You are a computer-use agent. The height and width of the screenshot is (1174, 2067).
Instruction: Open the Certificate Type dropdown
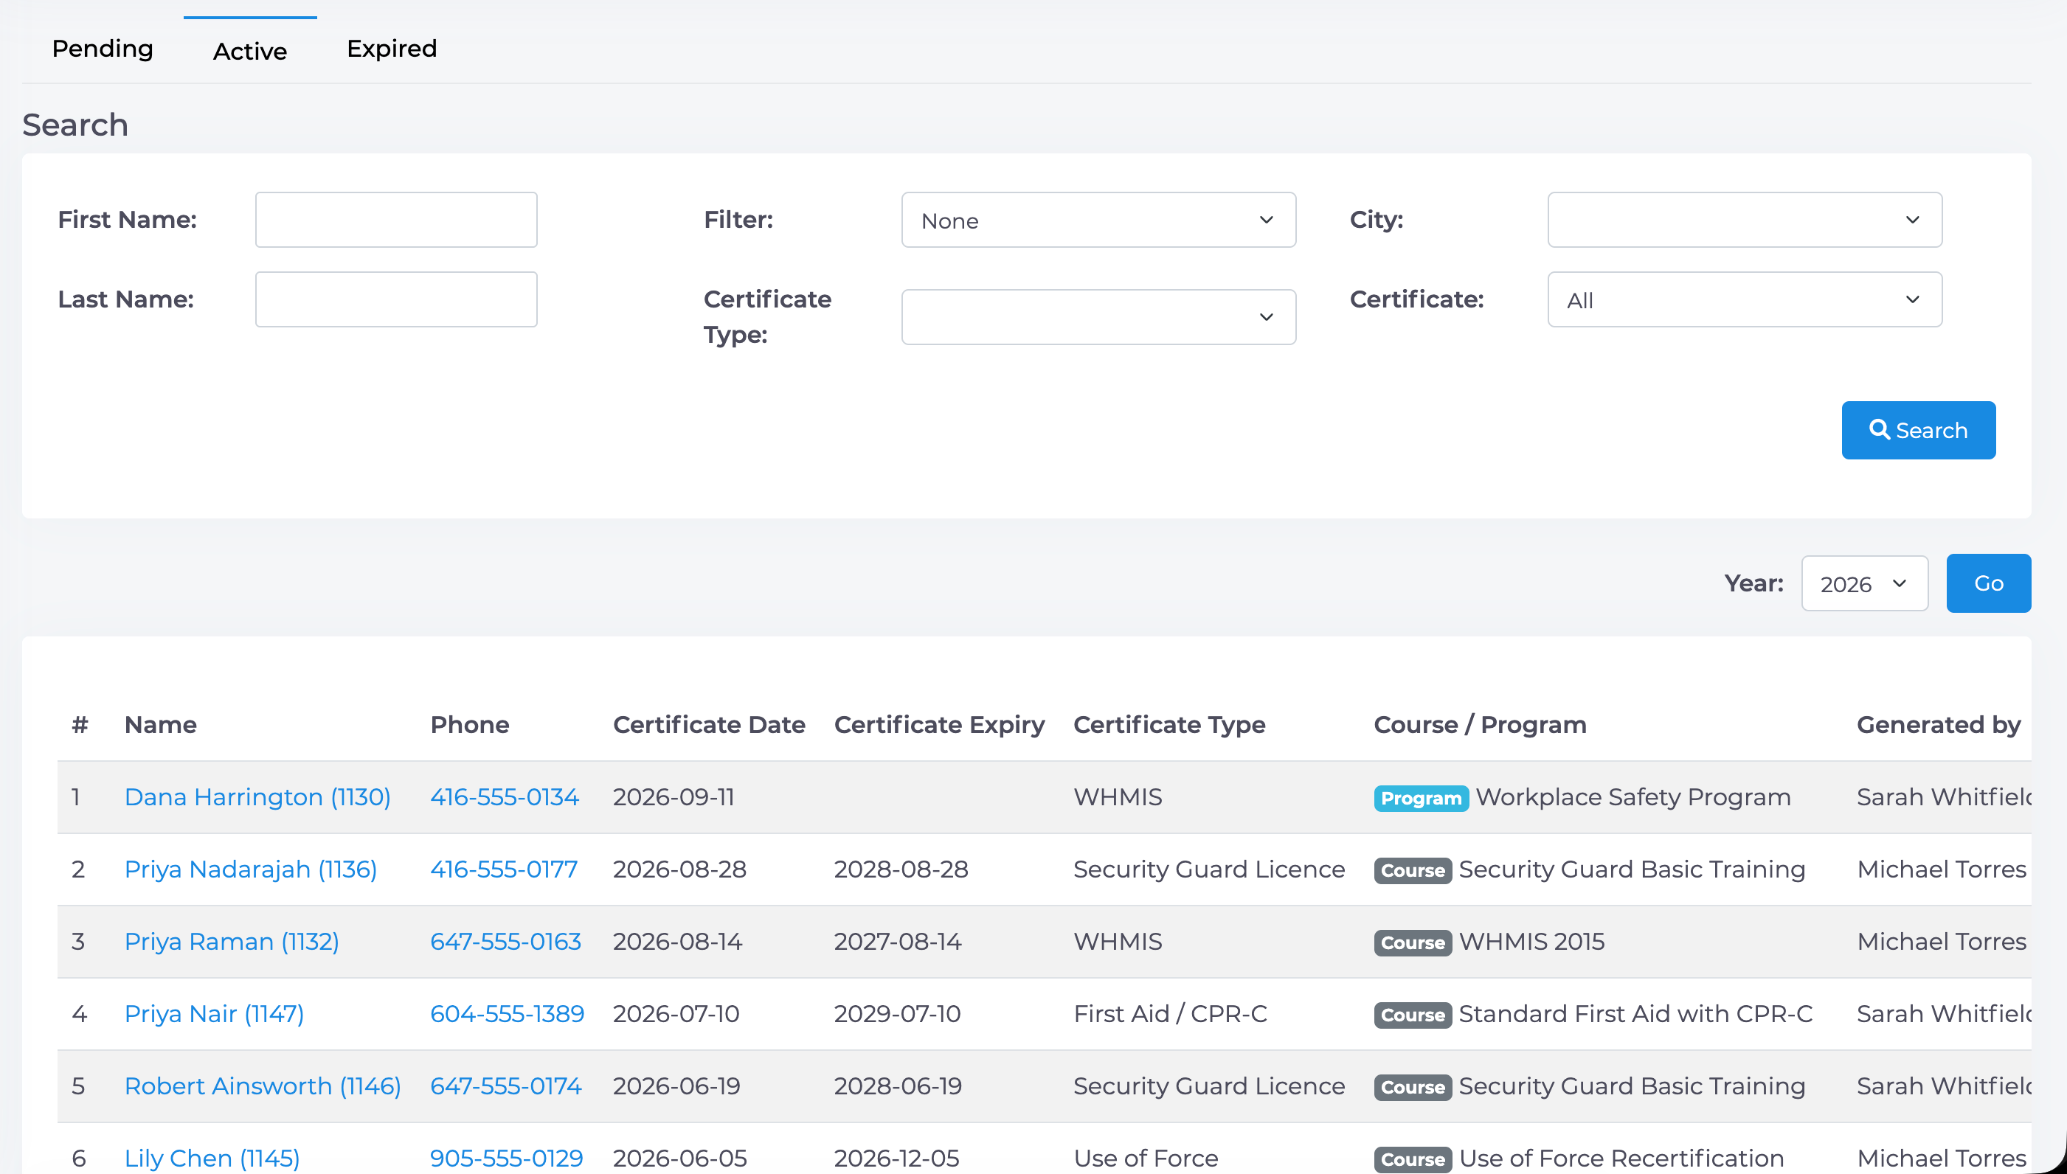pos(1098,317)
